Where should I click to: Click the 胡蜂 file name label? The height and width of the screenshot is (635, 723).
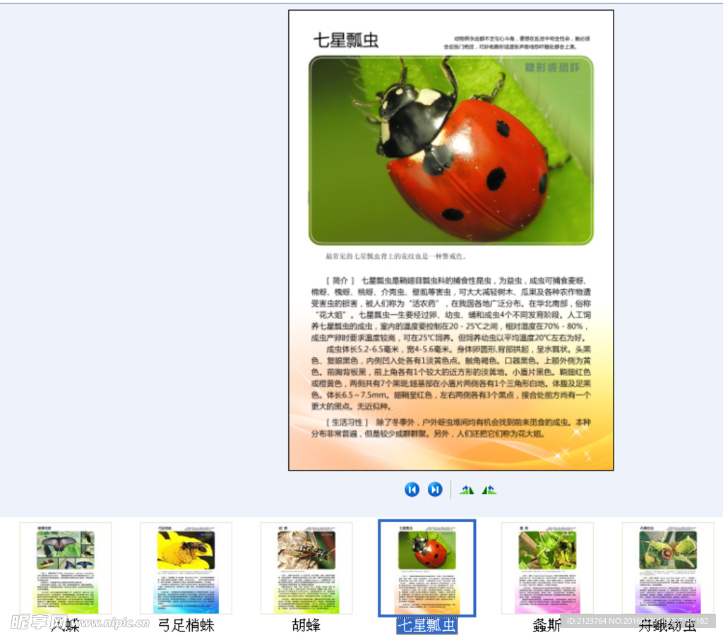pyautogui.click(x=306, y=625)
